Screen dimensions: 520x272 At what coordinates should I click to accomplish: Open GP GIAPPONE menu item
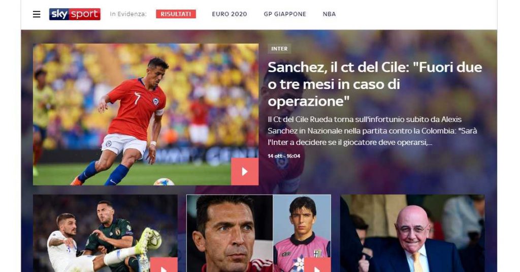pos(285,14)
